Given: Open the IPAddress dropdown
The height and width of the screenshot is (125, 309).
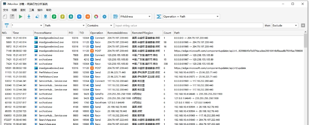Looking at the screenshot, I should click(135, 17).
